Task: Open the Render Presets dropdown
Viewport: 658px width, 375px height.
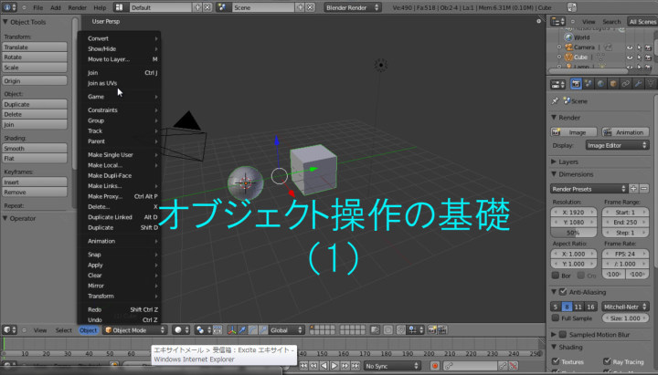Action: point(600,188)
